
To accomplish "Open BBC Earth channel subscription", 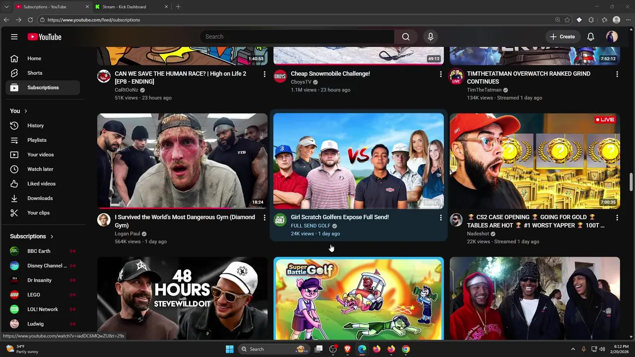I will click(x=43, y=251).
